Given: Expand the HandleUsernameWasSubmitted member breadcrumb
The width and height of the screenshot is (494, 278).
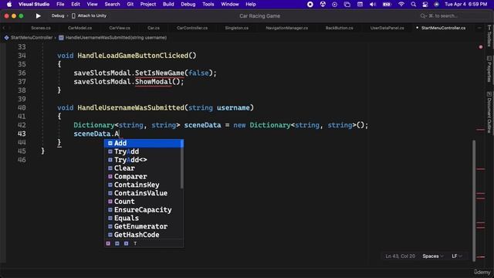Looking at the screenshot, I should [x=116, y=38].
